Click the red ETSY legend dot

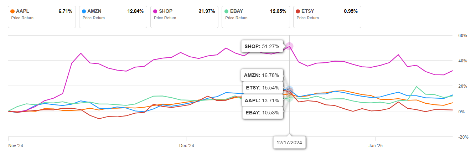[298, 11]
